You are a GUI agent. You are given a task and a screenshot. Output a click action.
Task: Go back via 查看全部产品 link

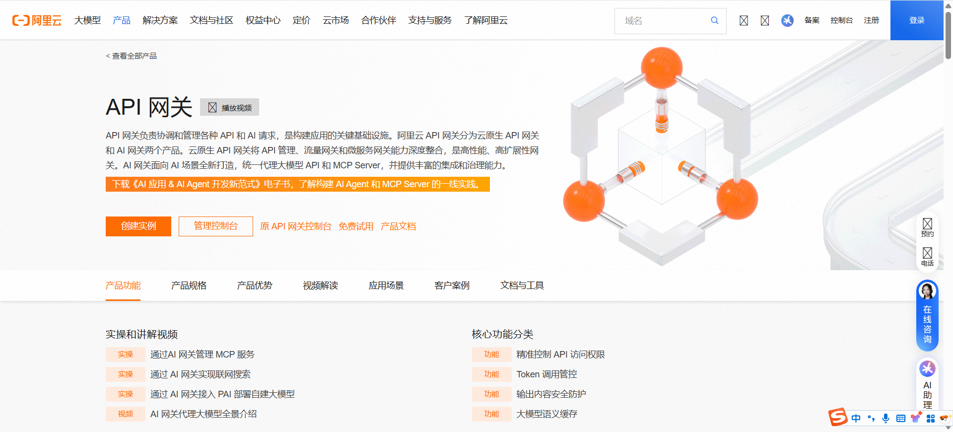(131, 56)
